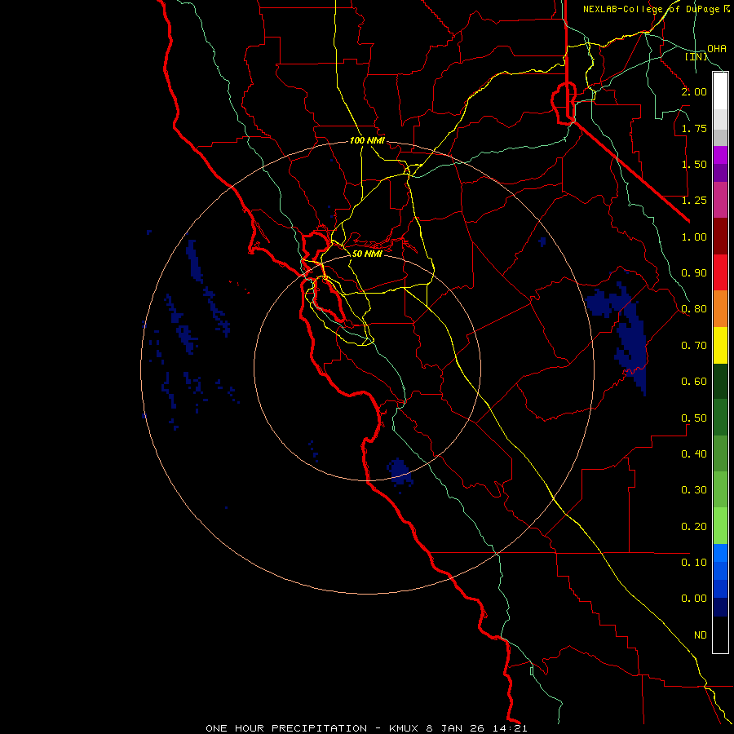Image resolution: width=734 pixels, height=734 pixels.
Task: Click the 0.90 legend value
Action: 694,273
